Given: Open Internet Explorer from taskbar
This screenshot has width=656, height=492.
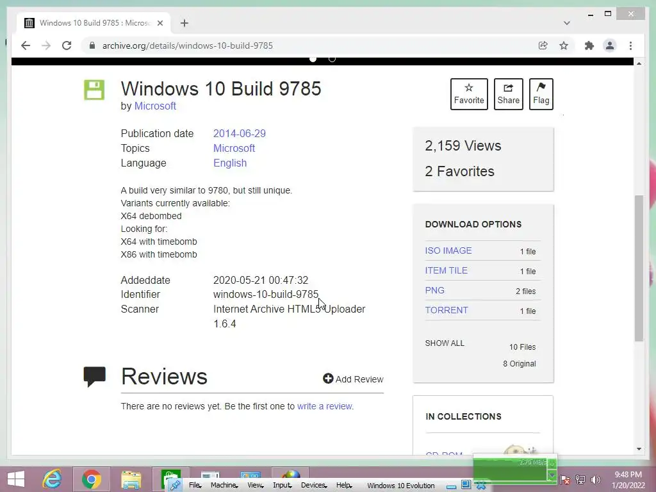Looking at the screenshot, I should [x=53, y=479].
